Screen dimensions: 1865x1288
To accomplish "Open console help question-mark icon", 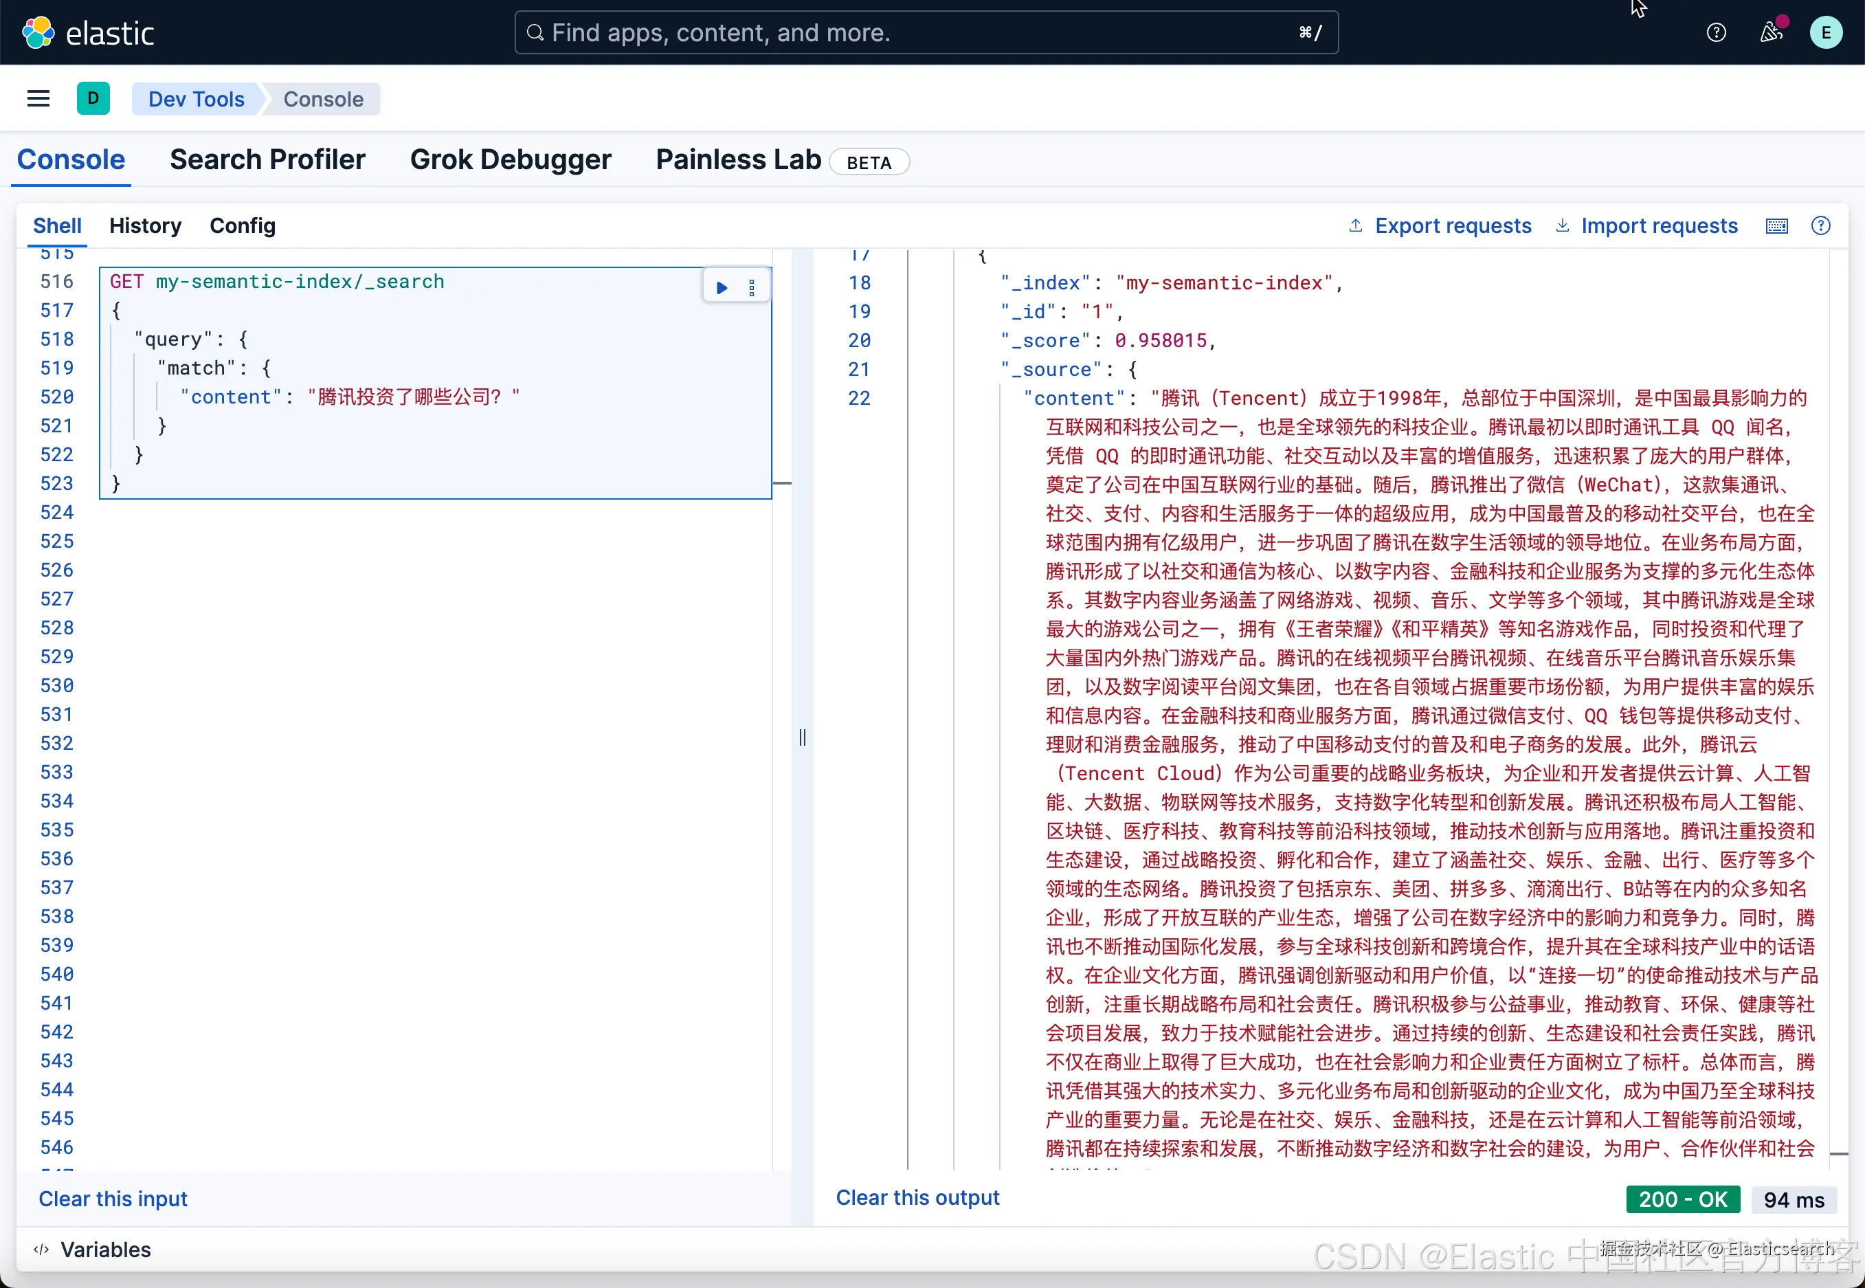I will (1820, 226).
